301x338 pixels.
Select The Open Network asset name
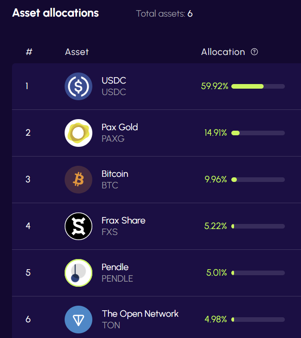tap(140, 314)
